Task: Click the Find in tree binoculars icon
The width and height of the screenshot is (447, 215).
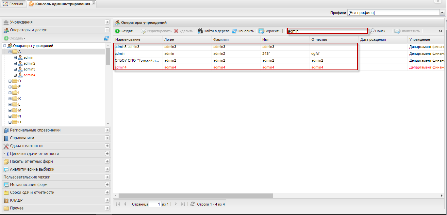Action: pos(200,31)
